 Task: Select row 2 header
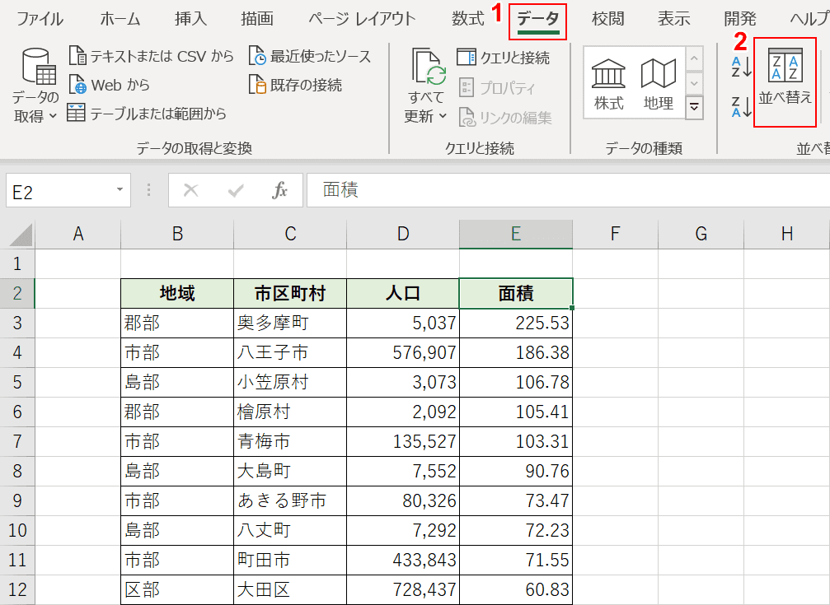coord(17,293)
